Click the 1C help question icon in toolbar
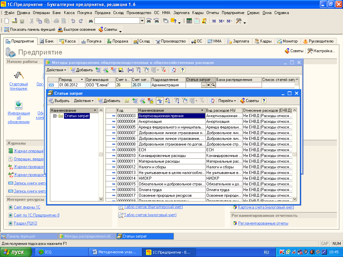Viewport: 343px width, 257px height. point(174,21)
